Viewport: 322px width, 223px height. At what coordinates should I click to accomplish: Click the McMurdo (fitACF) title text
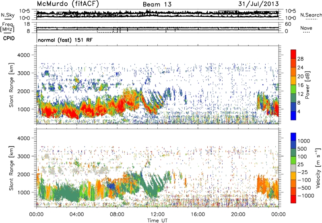tap(68, 4)
